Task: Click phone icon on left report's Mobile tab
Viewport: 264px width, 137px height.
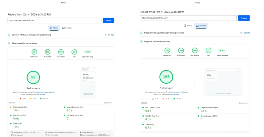Action: [51, 28]
